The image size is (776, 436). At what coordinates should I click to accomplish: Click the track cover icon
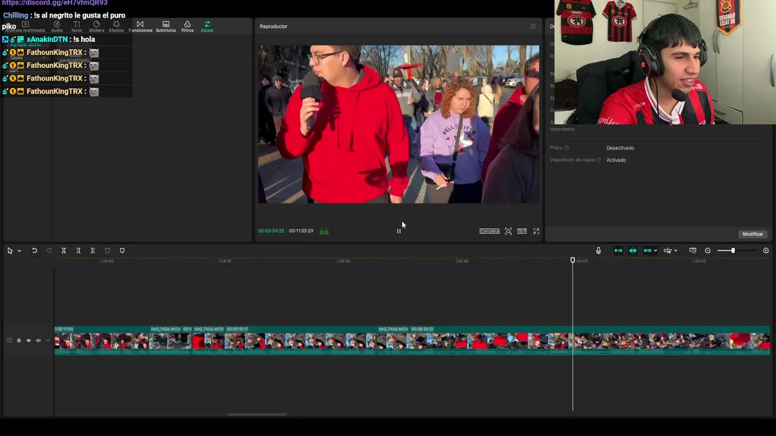tap(9, 340)
